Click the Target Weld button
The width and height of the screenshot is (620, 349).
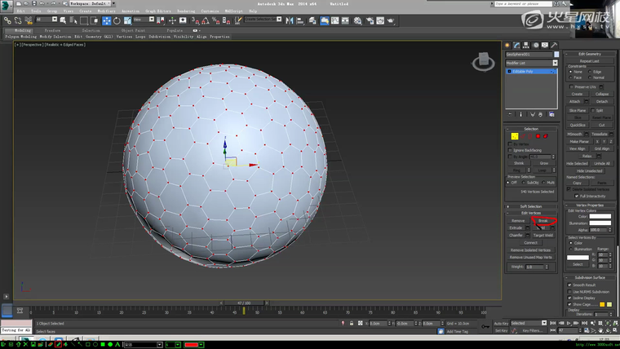click(x=543, y=235)
